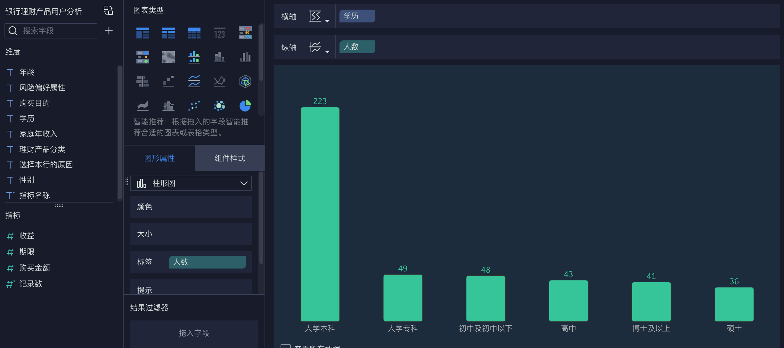Click the 硕士 bar showing 36

734,304
